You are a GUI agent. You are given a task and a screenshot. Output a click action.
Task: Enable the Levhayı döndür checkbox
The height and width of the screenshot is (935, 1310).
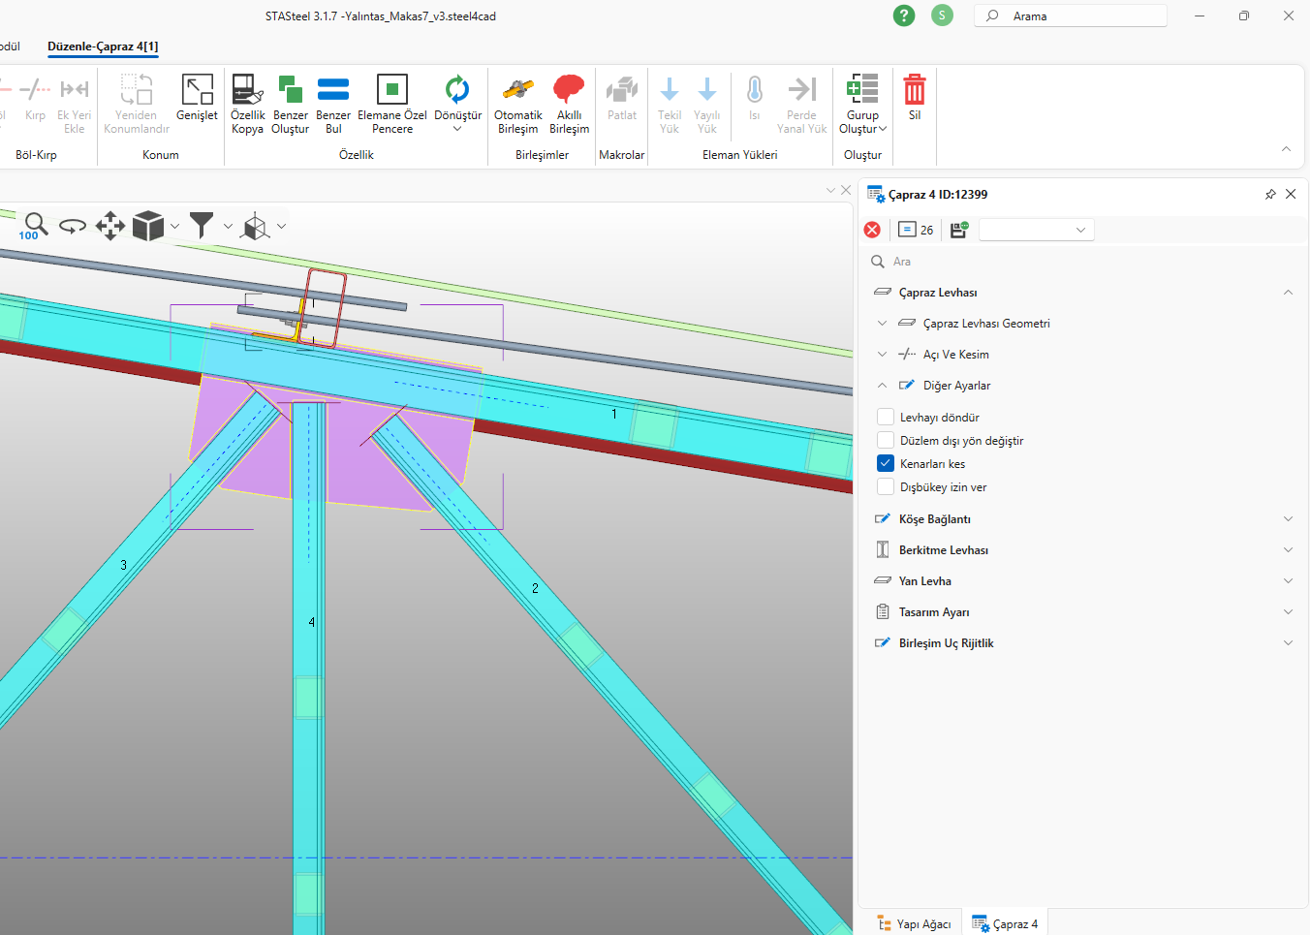point(886,418)
